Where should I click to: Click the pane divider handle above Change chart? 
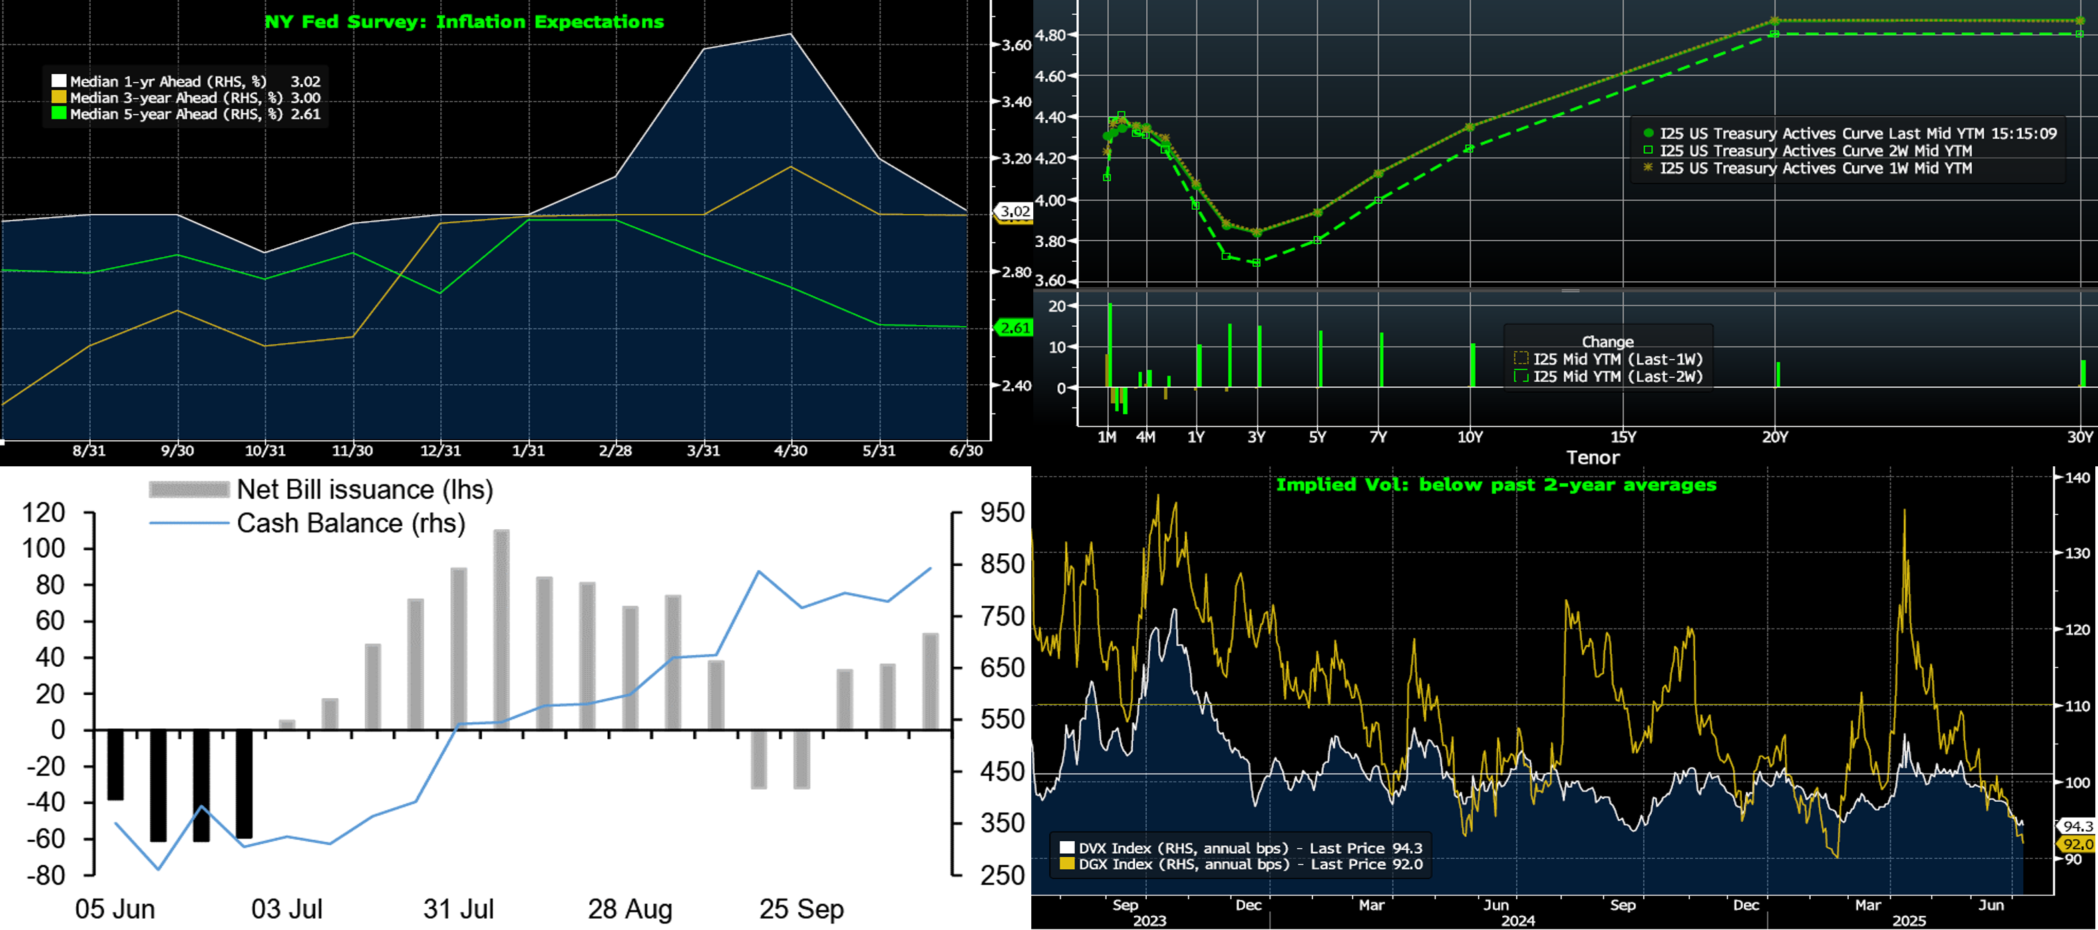(1570, 291)
